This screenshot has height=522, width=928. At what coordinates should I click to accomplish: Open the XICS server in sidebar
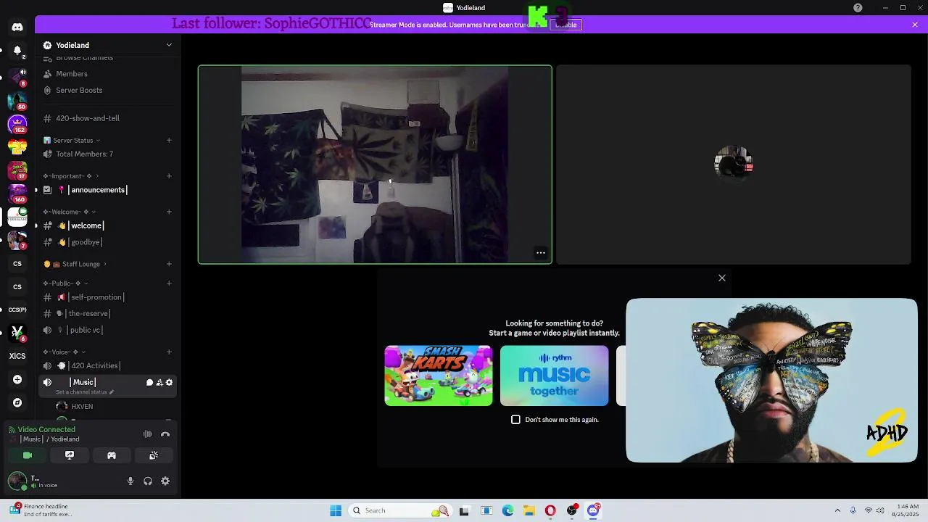[x=17, y=356]
